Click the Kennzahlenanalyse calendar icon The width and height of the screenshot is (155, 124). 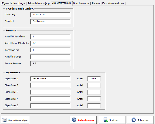4,120
